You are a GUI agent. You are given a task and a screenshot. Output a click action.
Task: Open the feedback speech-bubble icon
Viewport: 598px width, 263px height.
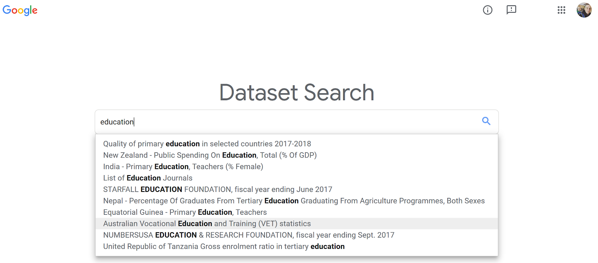coord(511,10)
